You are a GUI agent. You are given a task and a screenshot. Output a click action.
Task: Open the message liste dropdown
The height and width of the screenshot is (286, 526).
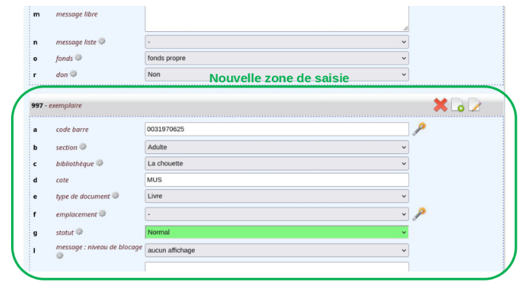pos(277,42)
